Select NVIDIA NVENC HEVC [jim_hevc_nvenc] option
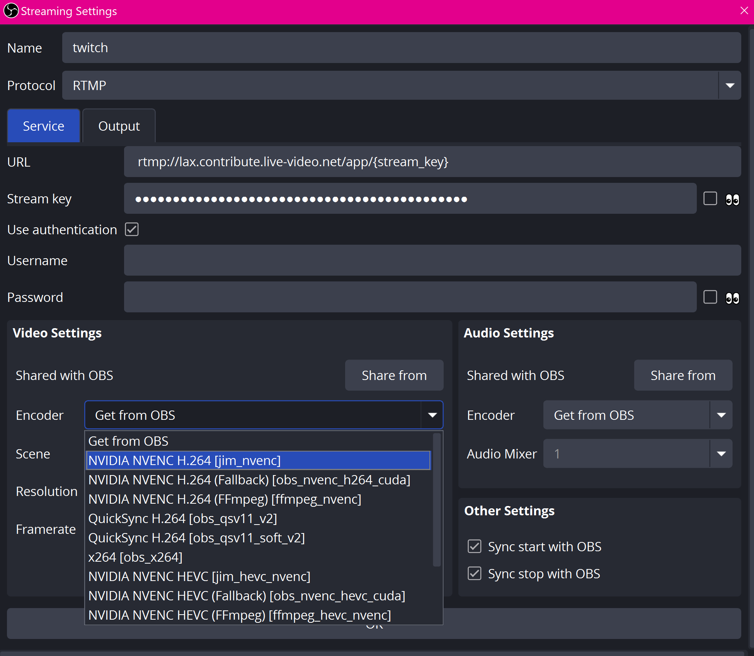754x656 pixels. tap(258, 576)
